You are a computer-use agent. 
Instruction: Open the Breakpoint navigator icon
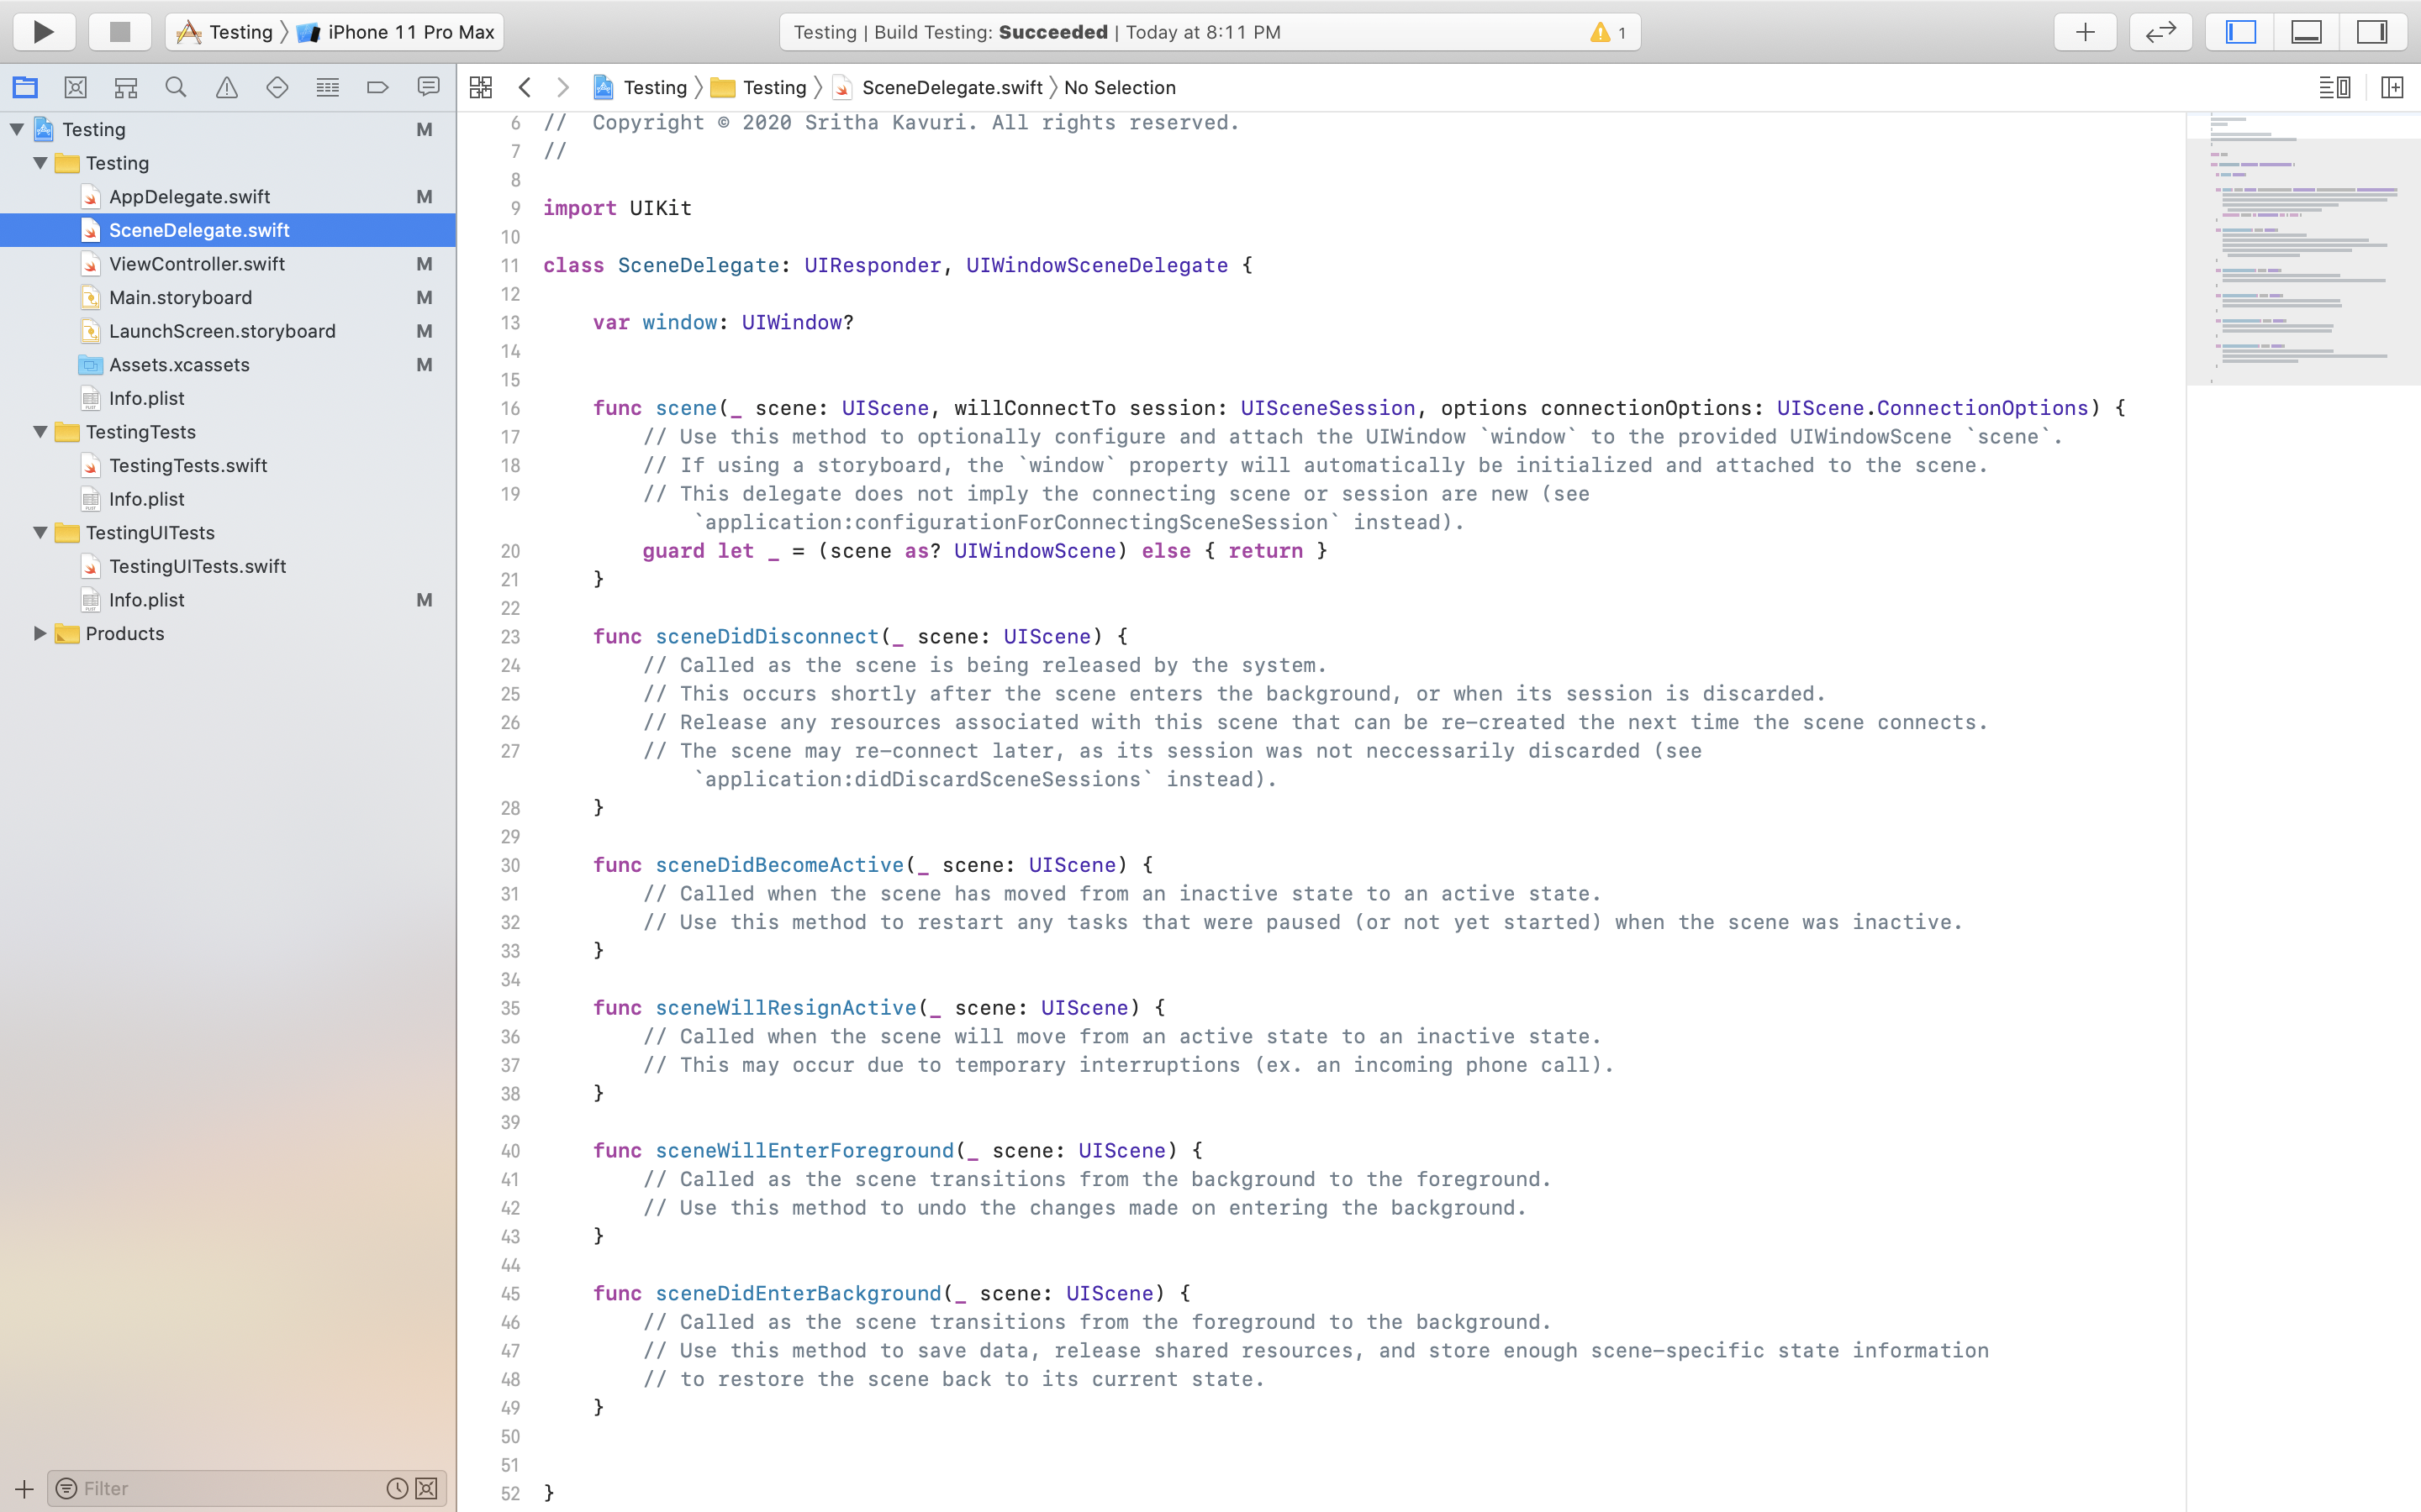[377, 88]
